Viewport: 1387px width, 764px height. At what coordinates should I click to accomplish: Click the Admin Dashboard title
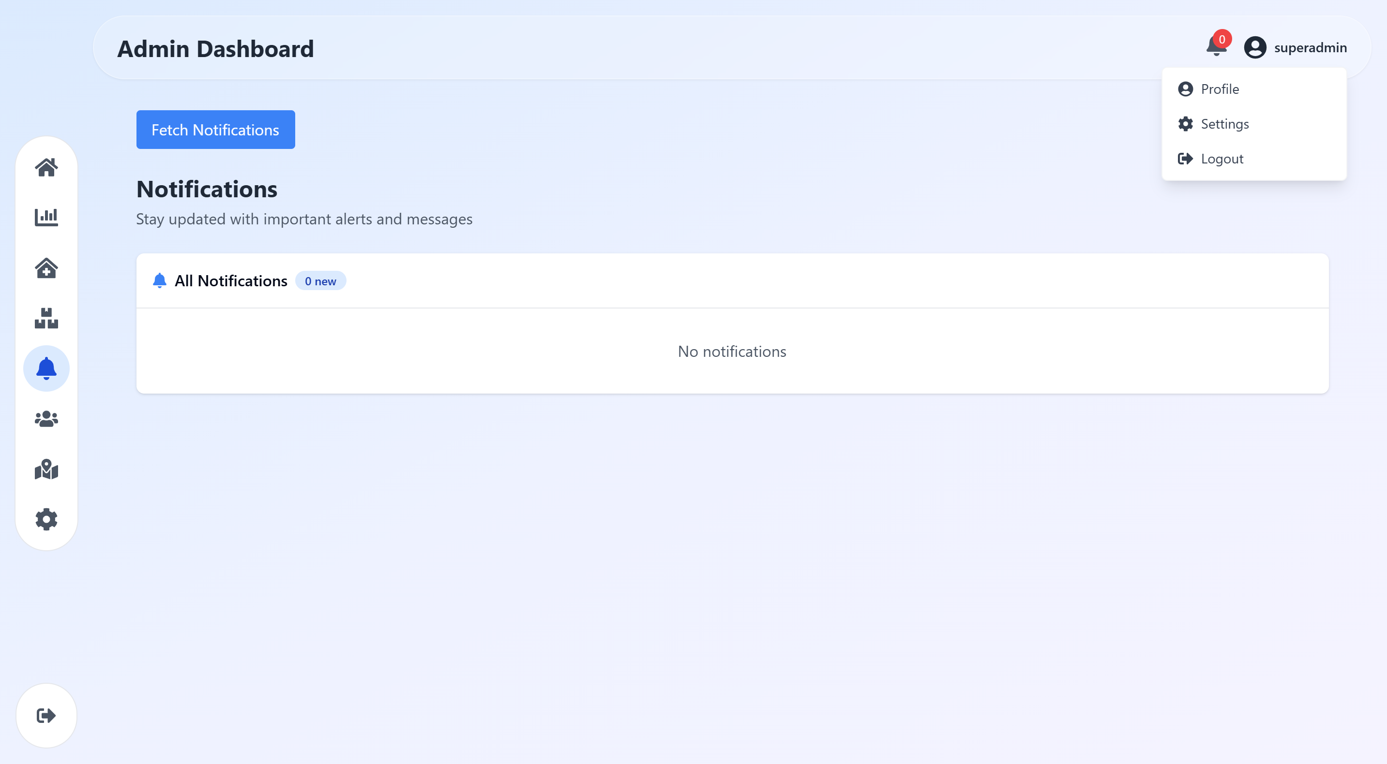[215, 48]
